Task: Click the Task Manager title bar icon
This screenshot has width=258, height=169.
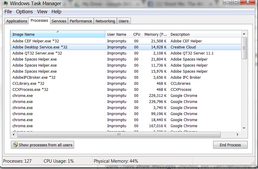Action: click(5, 3)
